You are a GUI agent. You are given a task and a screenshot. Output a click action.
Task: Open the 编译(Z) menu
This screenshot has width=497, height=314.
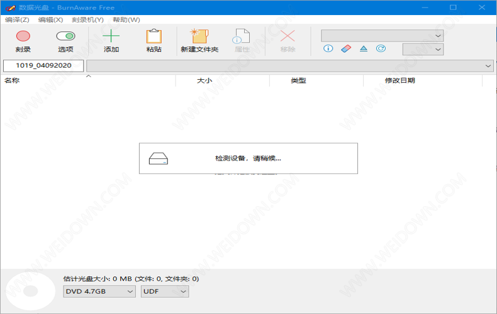coord(17,20)
